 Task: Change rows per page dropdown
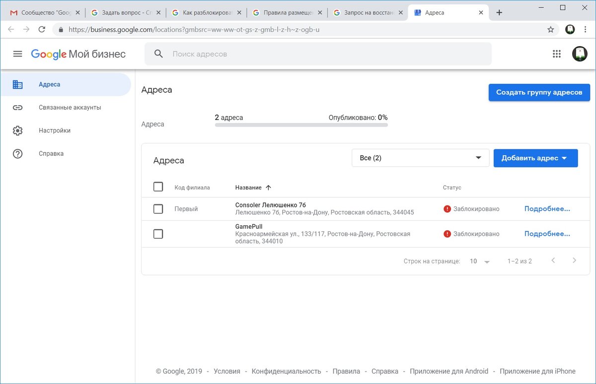(480, 261)
